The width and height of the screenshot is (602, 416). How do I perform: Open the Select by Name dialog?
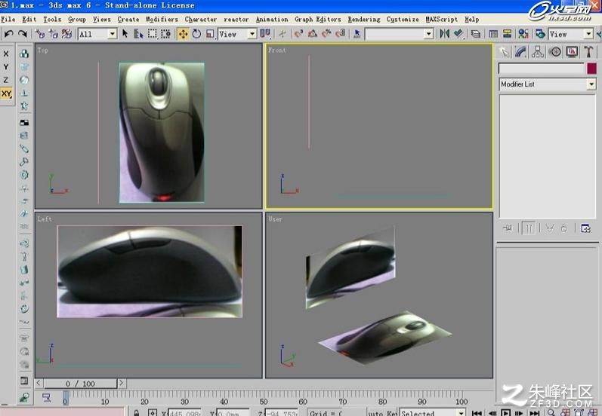pos(138,34)
